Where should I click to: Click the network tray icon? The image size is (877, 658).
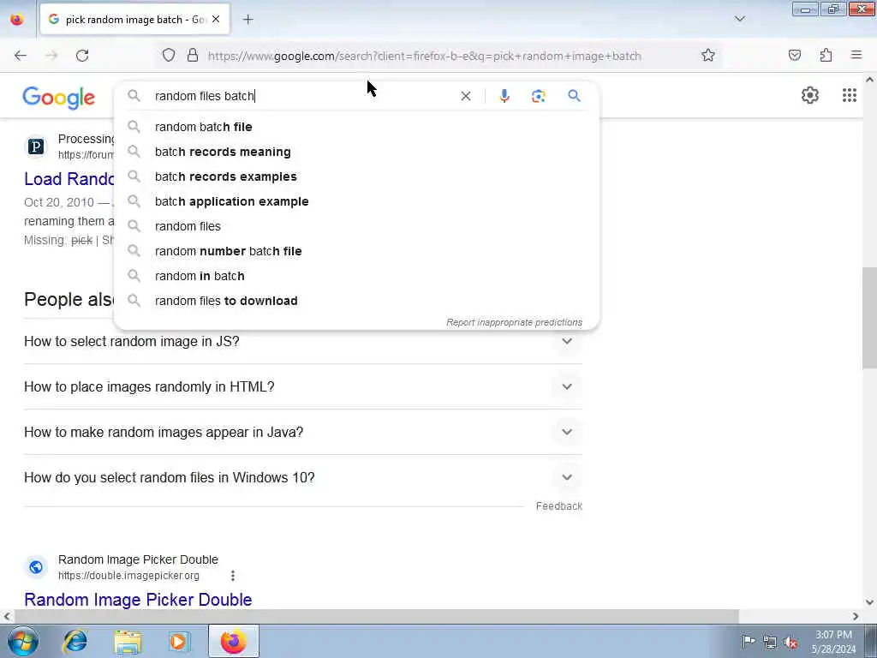(770, 642)
